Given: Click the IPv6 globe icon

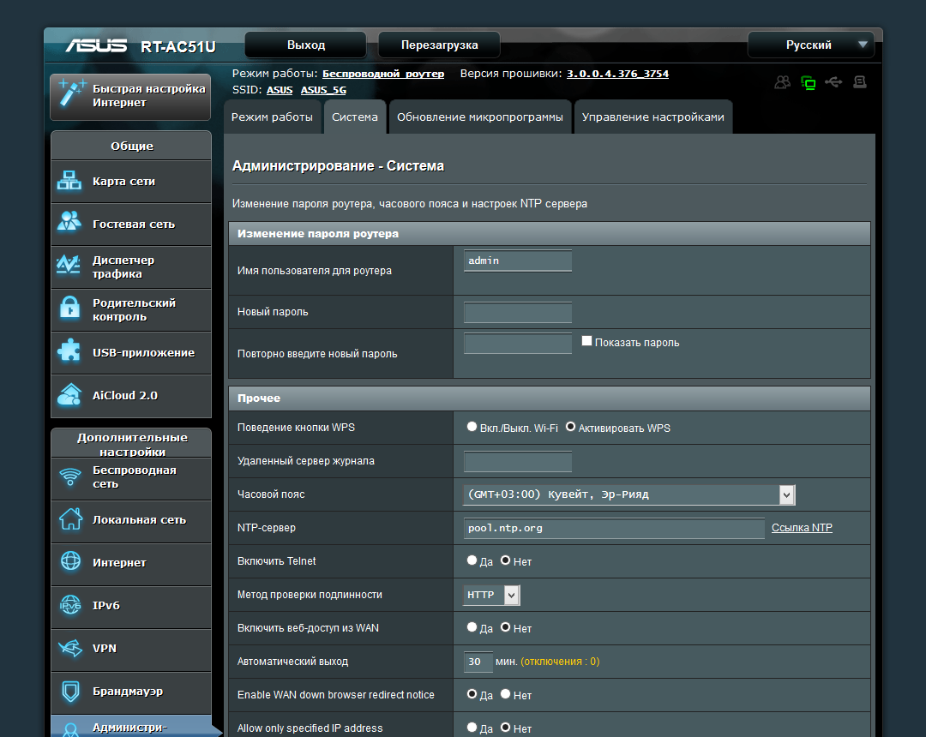Looking at the screenshot, I should (x=70, y=604).
